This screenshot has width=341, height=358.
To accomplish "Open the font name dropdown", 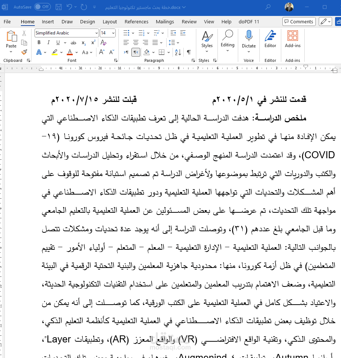I will [x=96, y=33].
